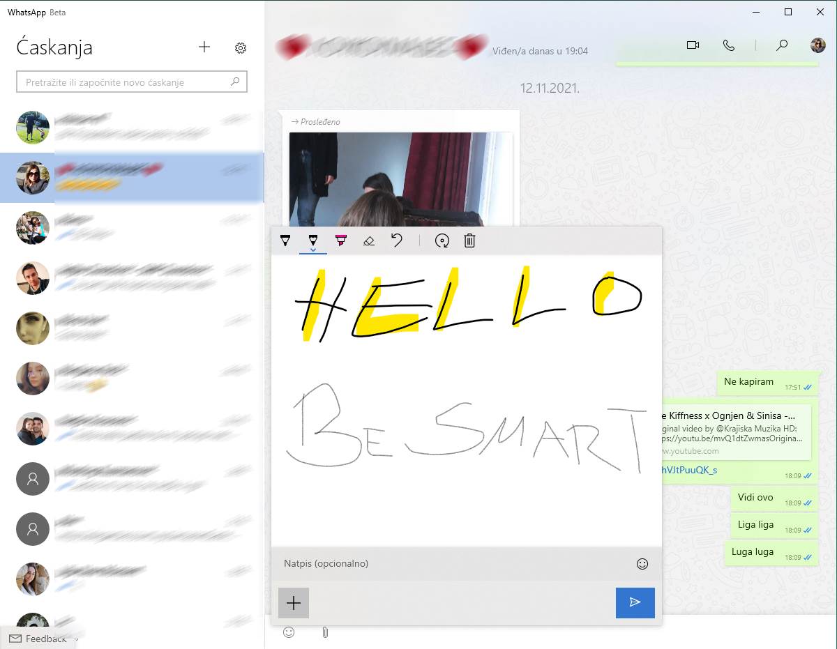Screen dimensions: 837x649
Task: Start a new chat with plus icon
Action: point(204,47)
